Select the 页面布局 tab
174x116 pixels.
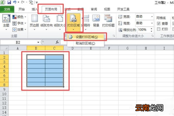point(51,9)
